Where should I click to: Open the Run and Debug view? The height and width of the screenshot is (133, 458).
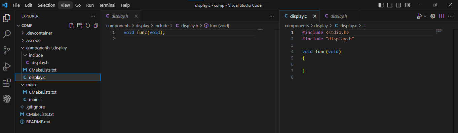point(7,66)
